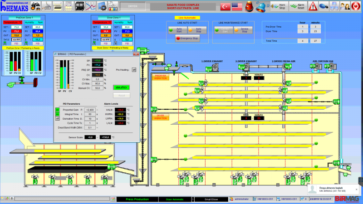
Task: Toggle Dryer Zone-1 Sel off switch
Action: (x=106, y=39)
